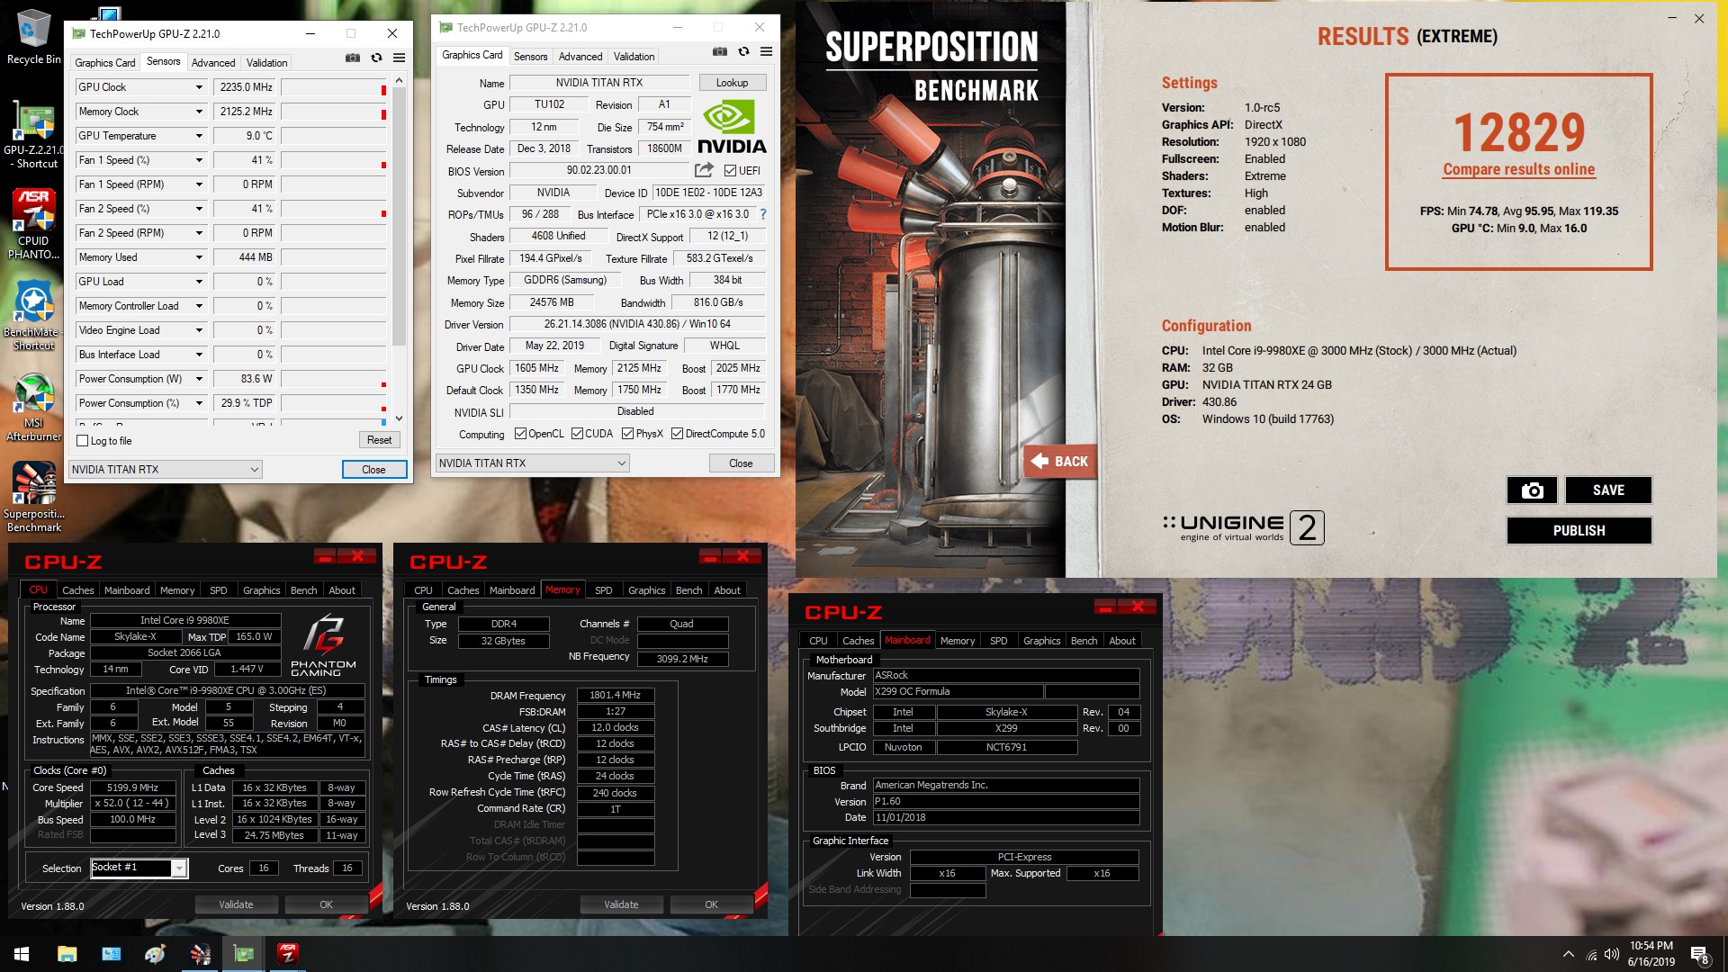Toggle DirectCompute 5.0 checkbox
The image size is (1728, 972).
[677, 434]
